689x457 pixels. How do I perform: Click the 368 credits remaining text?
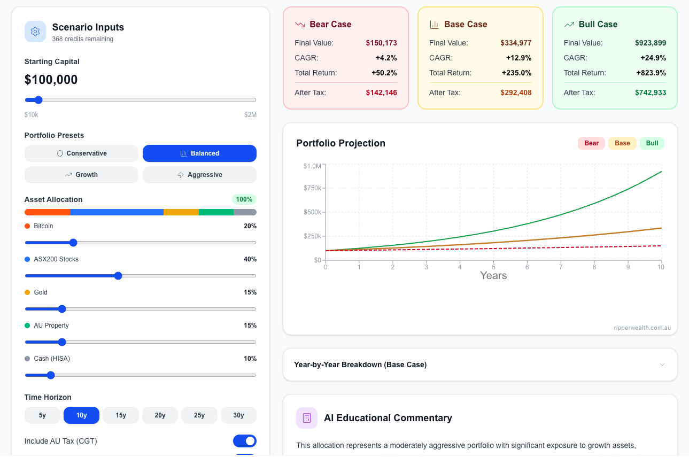tap(83, 39)
